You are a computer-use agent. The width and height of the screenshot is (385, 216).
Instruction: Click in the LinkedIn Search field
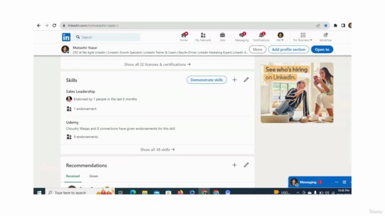(106, 37)
